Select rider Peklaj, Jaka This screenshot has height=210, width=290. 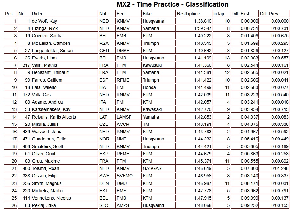(44, 205)
